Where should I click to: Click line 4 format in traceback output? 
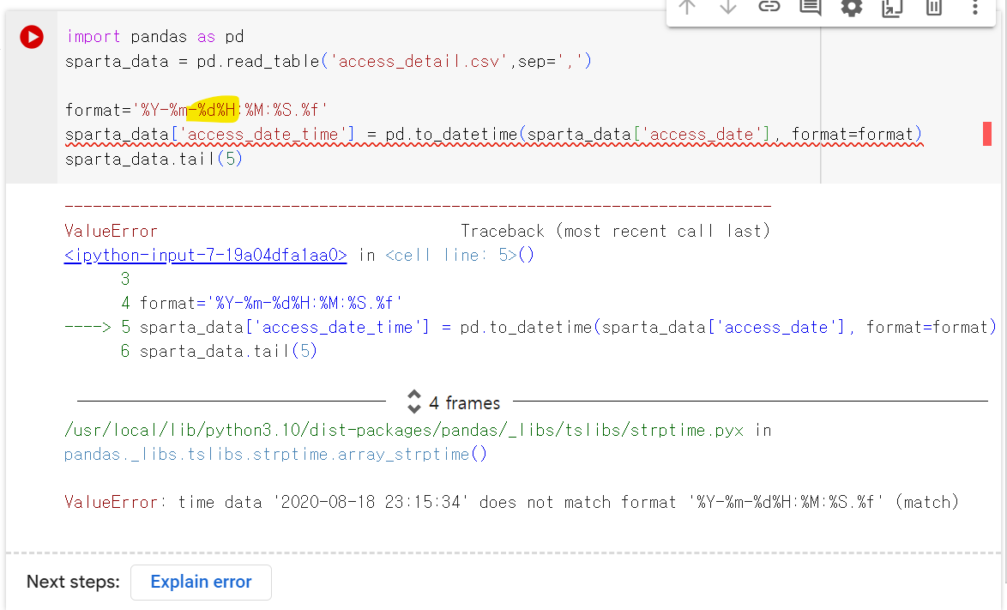pos(262,303)
